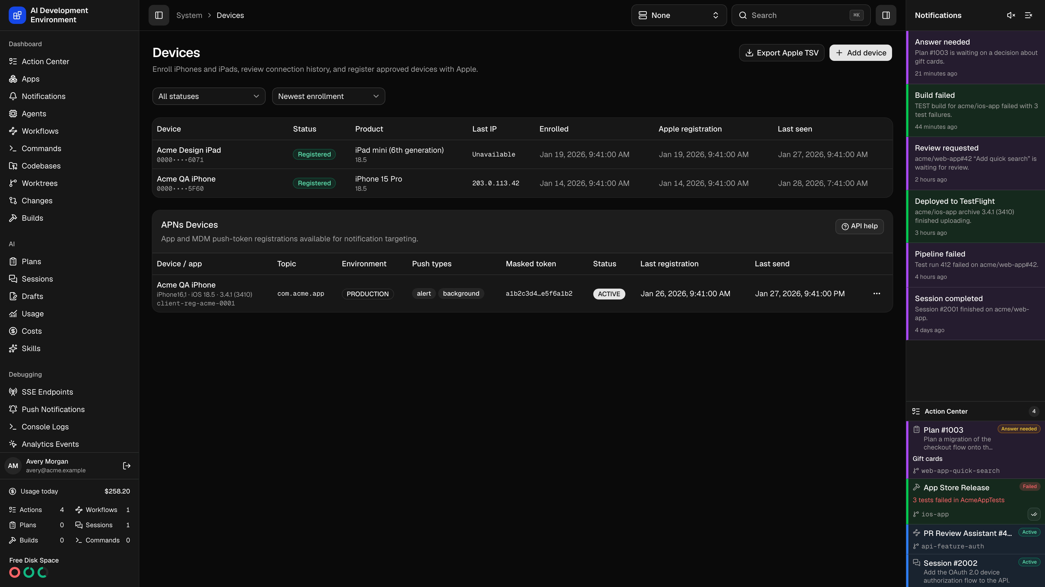
Task: Click the AI Development Environment logo
Action: click(x=17, y=15)
